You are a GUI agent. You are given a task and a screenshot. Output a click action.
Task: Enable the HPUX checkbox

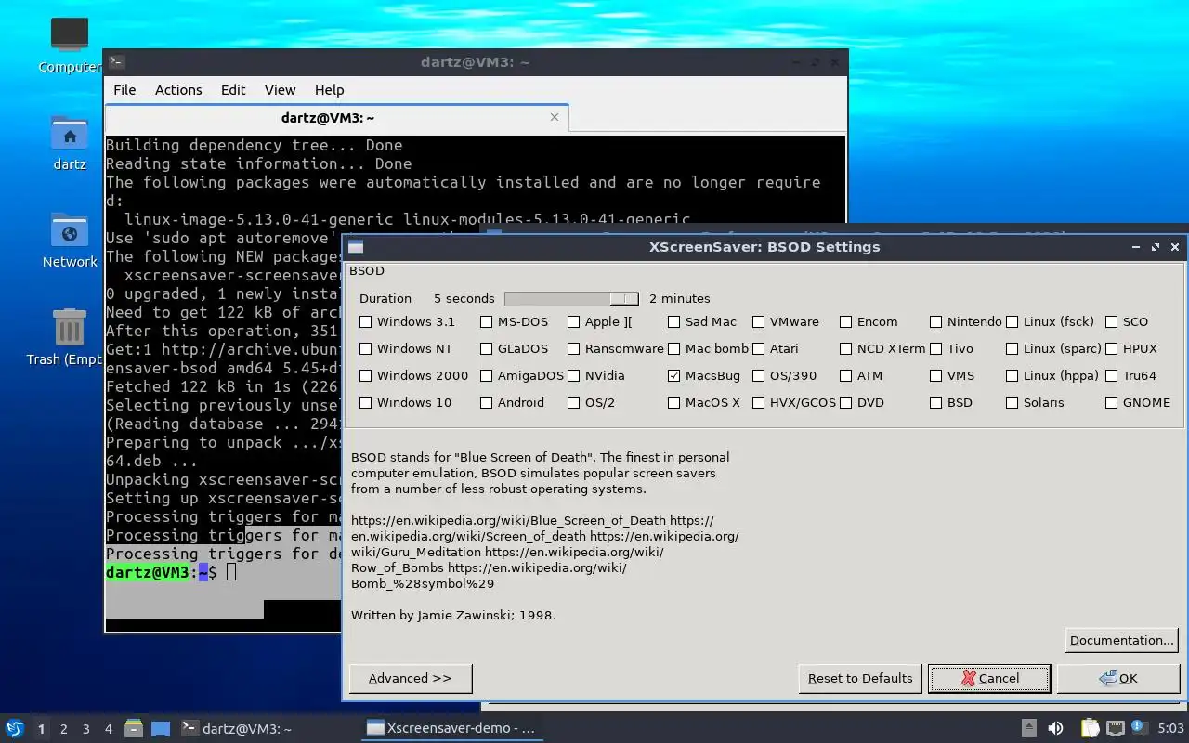click(1112, 349)
